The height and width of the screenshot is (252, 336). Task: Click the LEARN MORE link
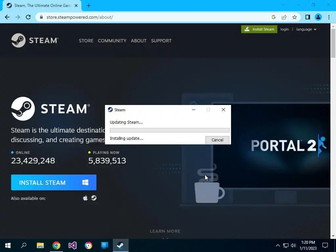[165, 231]
